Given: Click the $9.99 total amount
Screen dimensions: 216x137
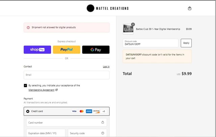Looking at the screenshot, I should tap(187, 73).
